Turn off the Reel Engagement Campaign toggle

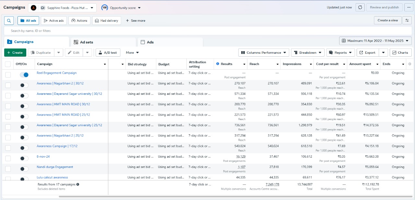pos(24,75)
